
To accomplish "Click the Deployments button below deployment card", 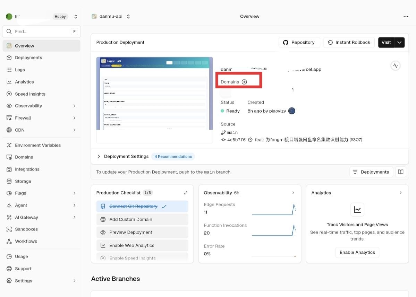I will (371, 172).
